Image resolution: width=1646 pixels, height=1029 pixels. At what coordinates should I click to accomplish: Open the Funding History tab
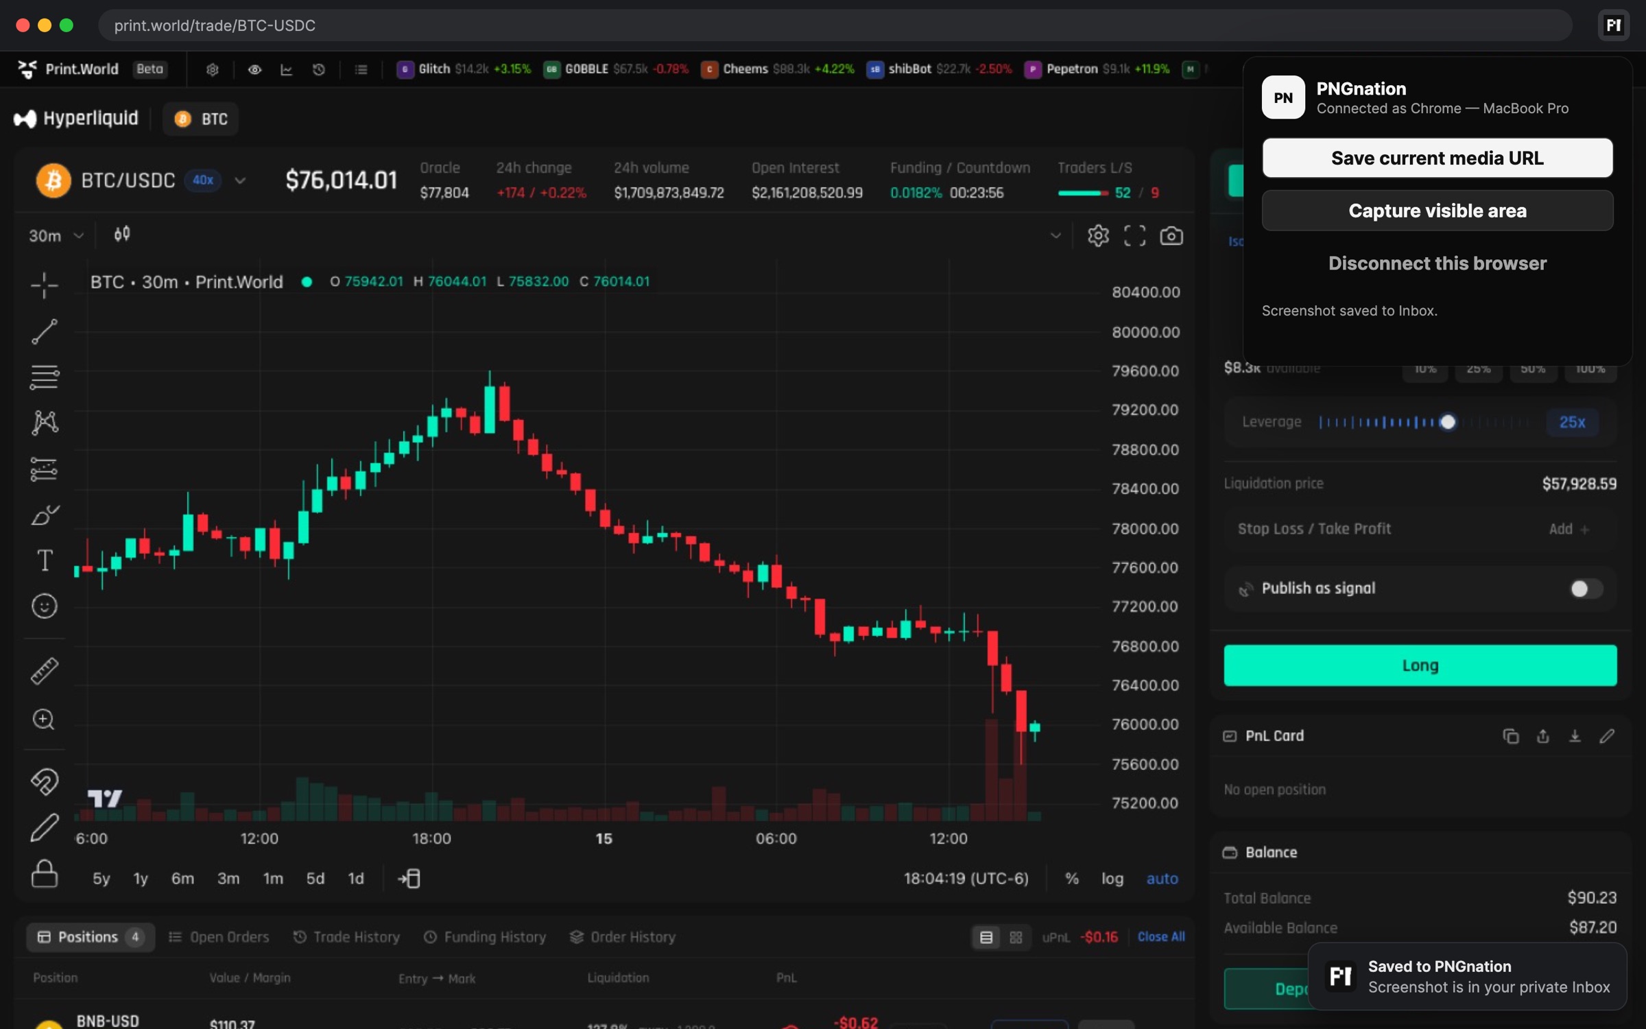tap(485, 937)
